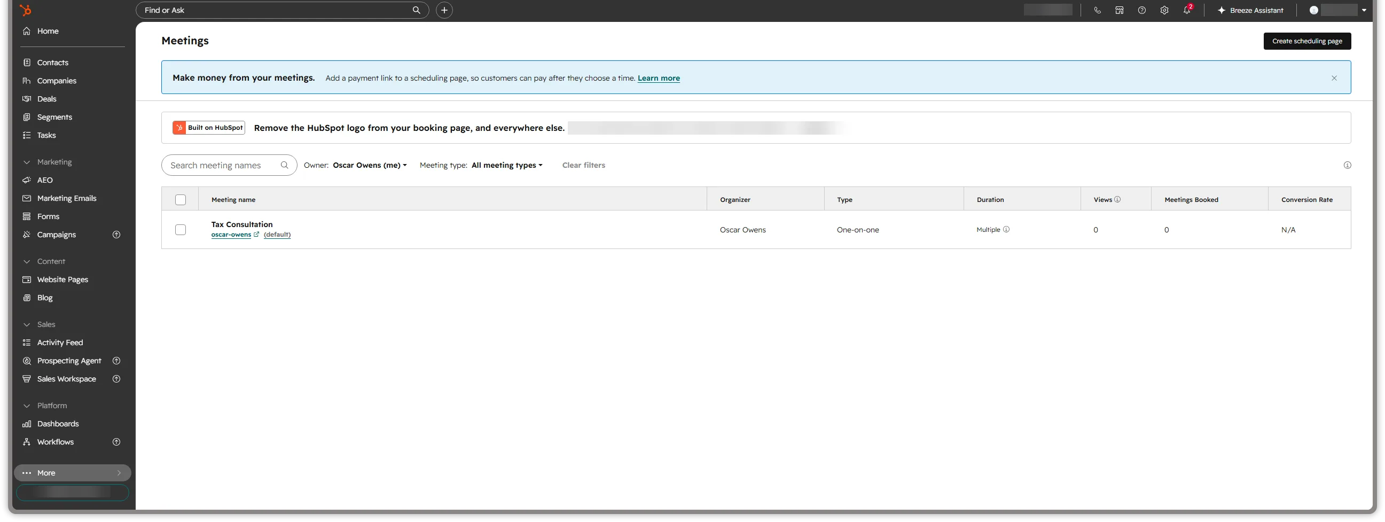The image size is (1385, 522).
Task: Click Create scheduling page button
Action: click(x=1307, y=41)
